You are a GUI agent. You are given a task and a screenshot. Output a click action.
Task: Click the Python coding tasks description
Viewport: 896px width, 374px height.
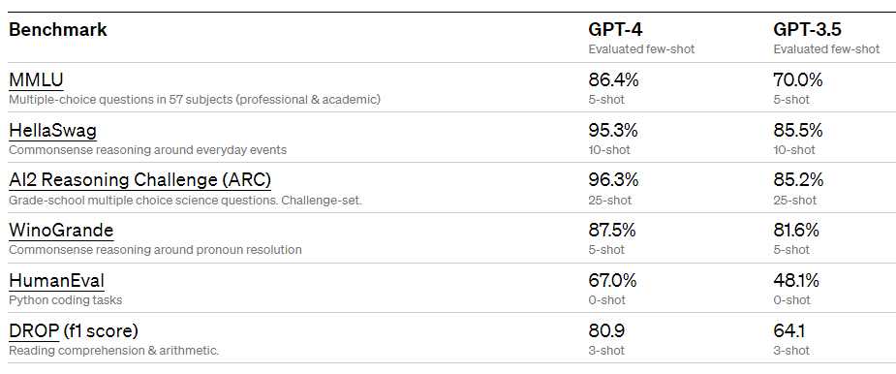pos(66,300)
